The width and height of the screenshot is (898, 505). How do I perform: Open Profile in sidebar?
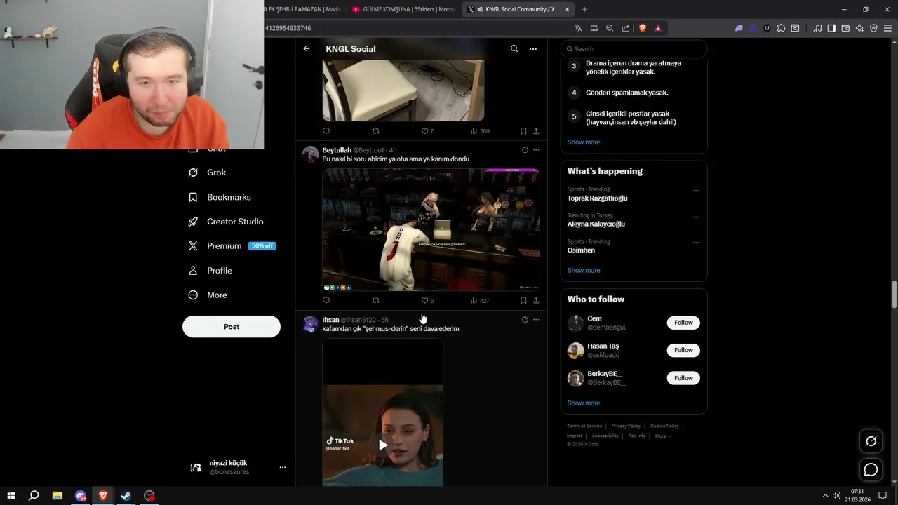(x=210, y=271)
